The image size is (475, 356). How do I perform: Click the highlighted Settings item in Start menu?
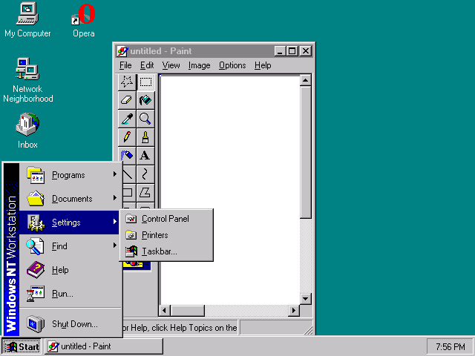(70, 222)
